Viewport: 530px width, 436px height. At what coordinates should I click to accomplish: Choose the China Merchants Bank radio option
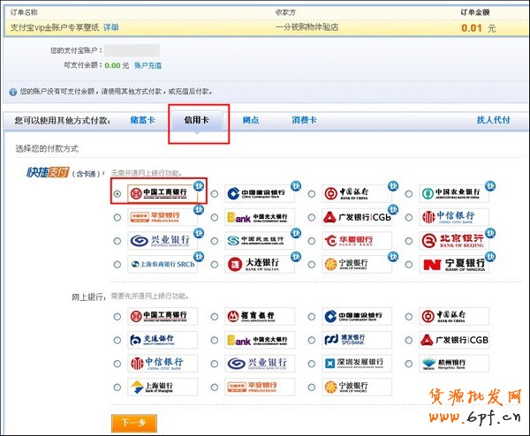[x=215, y=317]
